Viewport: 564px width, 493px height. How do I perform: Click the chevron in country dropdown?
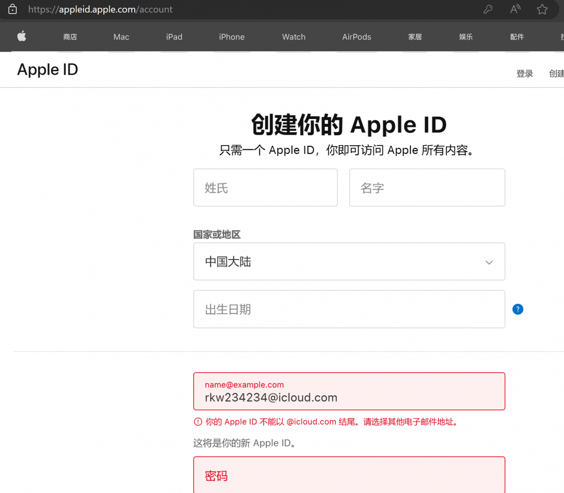pyautogui.click(x=489, y=262)
